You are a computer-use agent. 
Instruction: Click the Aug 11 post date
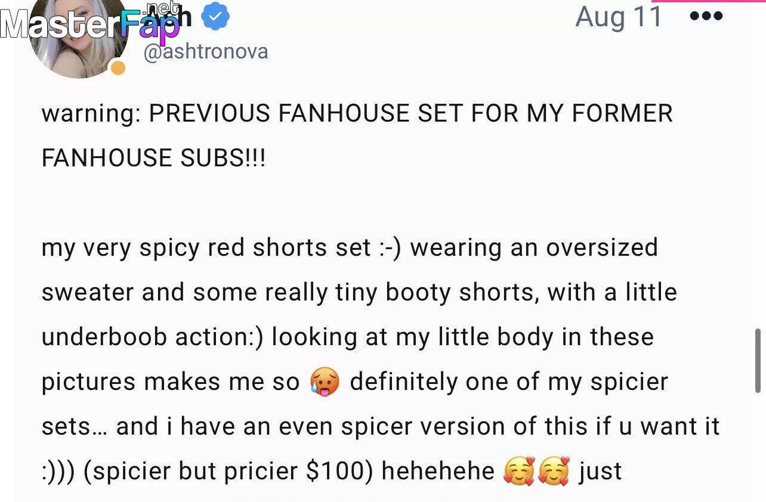[x=619, y=17]
